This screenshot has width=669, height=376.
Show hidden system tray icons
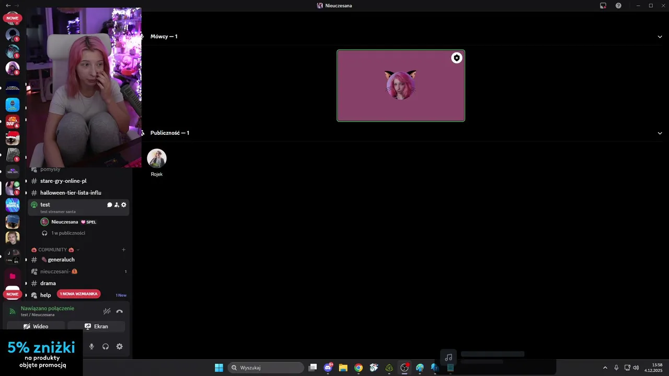[x=605, y=368]
